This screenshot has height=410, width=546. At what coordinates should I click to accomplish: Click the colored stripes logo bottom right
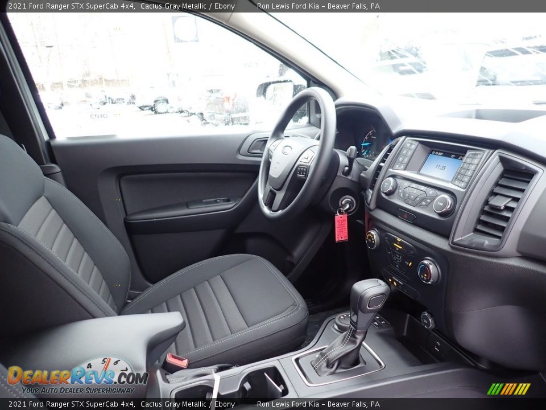click(508, 389)
